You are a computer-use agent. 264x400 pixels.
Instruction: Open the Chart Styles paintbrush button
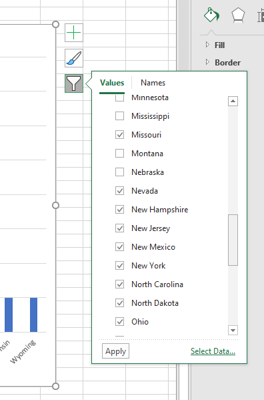click(74, 58)
